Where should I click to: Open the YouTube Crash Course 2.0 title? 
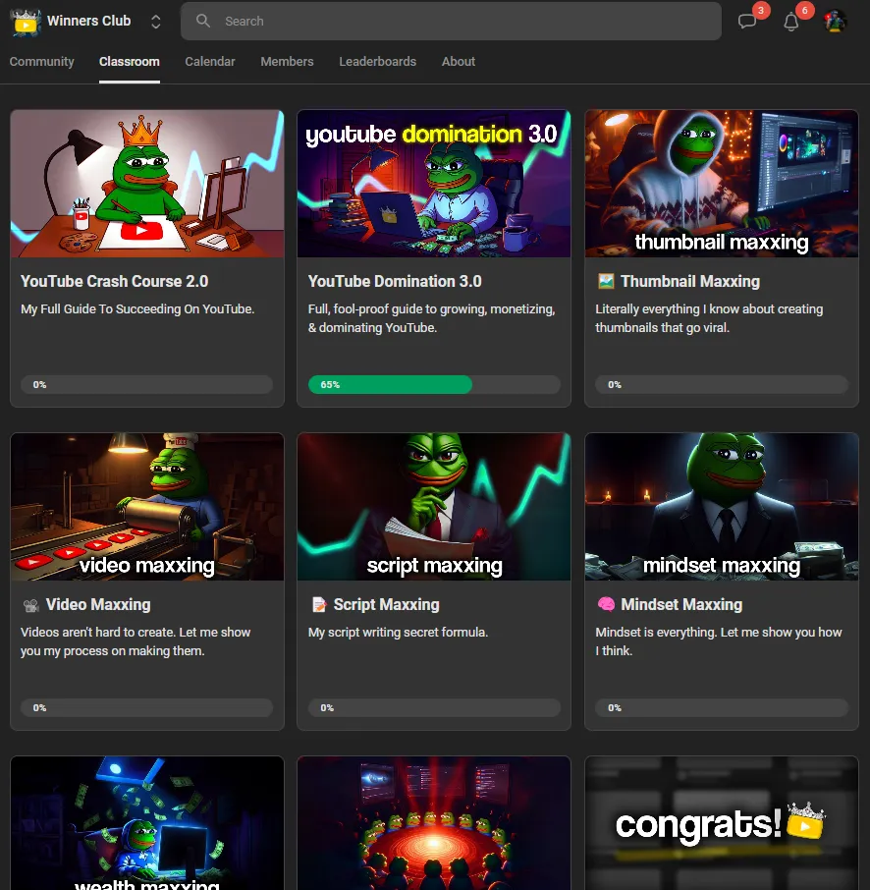(114, 281)
